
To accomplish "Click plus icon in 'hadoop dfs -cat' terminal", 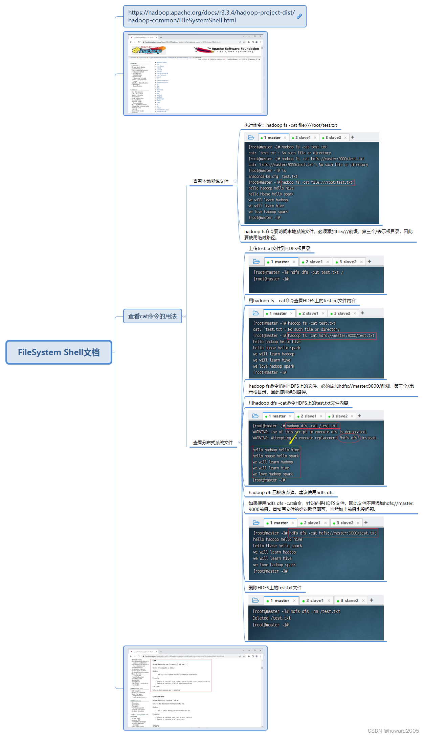I will pyautogui.click(x=359, y=416).
